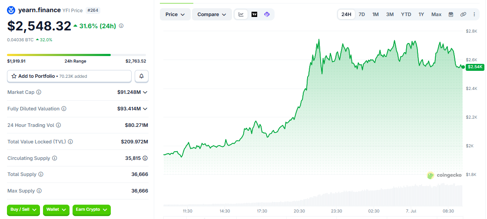Click the 24h Range progress bar
This screenshot has width=487, height=219.
coord(76,55)
